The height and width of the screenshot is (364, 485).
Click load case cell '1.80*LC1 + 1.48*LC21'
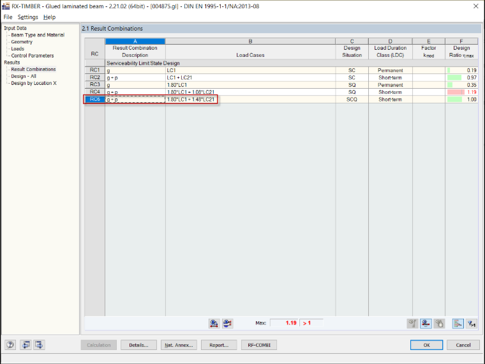click(x=250, y=100)
